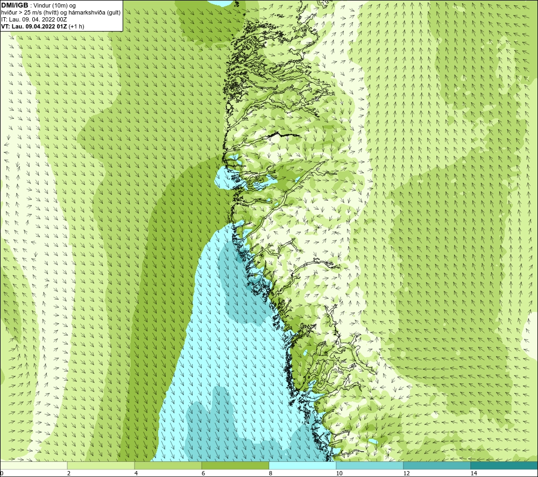Click the scale label '0'
This screenshot has width=538, height=477.
(2, 474)
